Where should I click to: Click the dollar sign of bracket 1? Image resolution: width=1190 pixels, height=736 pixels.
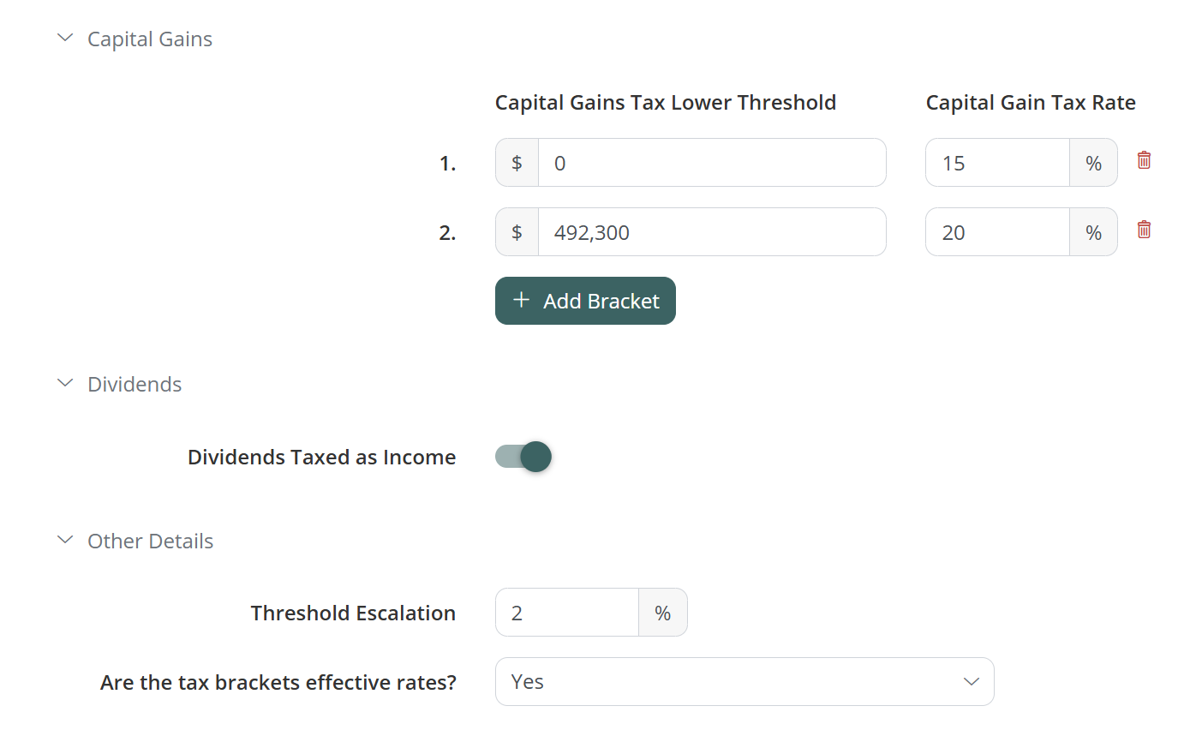[x=517, y=163]
